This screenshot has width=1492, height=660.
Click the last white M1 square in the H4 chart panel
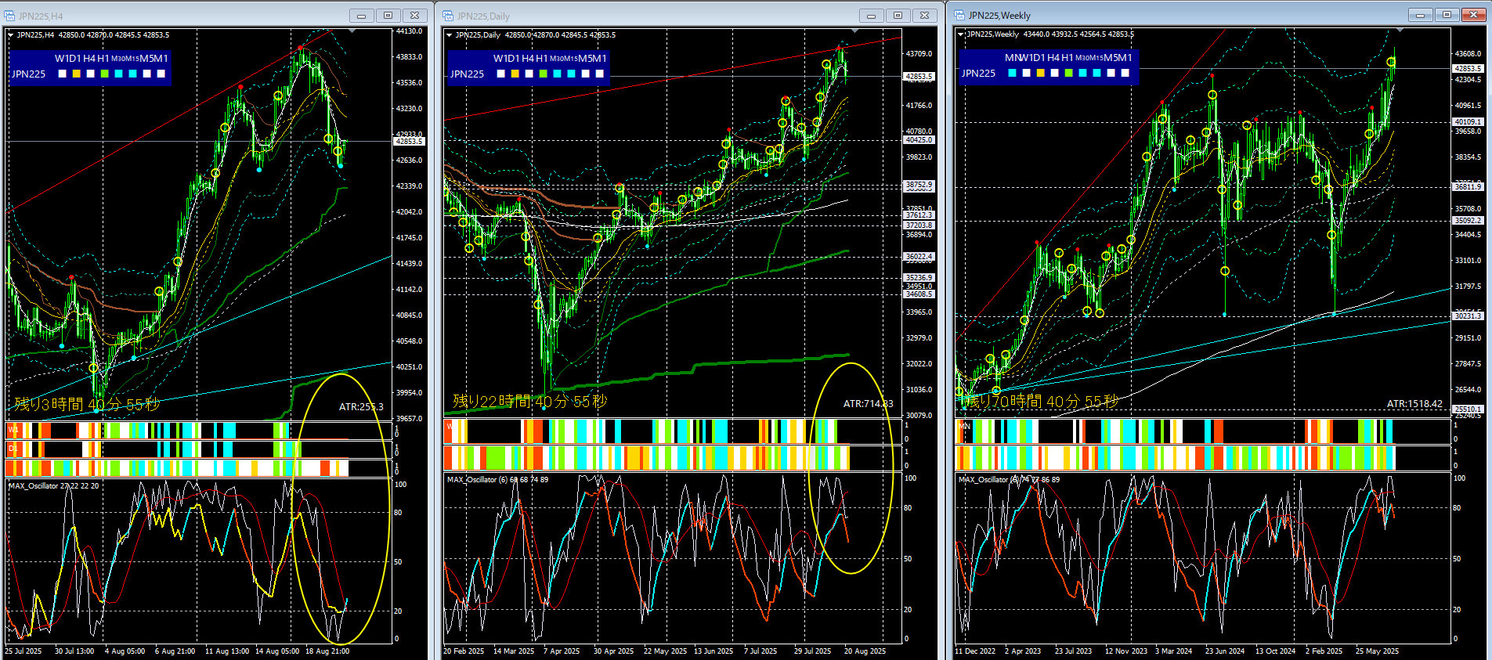coord(161,74)
